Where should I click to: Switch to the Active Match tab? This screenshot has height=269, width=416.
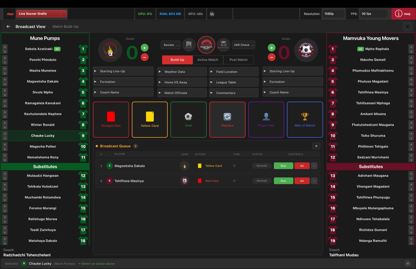pyautogui.click(x=208, y=60)
